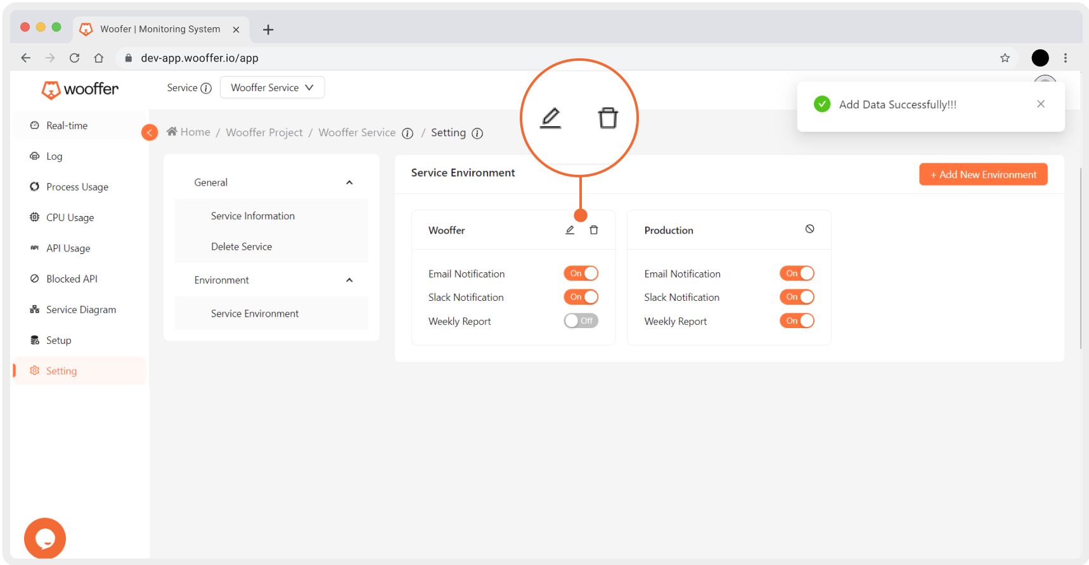
Task: Disable Production Weekly Report switch
Action: (797, 321)
